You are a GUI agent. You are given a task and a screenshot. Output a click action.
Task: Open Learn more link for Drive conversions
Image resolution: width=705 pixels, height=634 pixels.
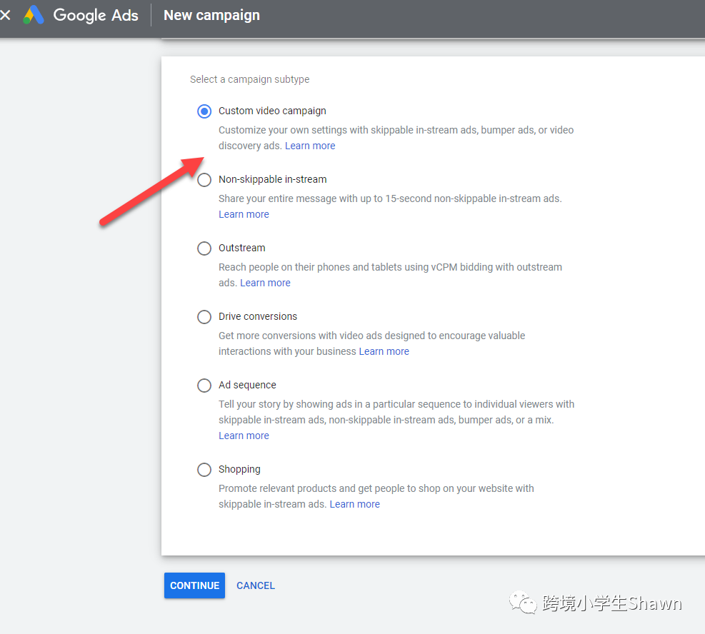tap(384, 351)
